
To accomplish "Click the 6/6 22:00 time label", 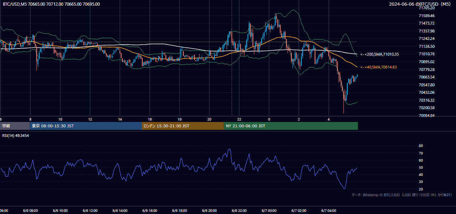I will [239, 211].
